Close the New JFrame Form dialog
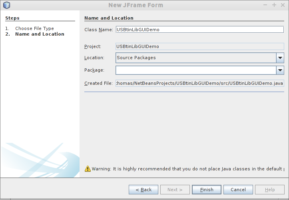Viewport: 289px width, 200px height. coord(283,5)
